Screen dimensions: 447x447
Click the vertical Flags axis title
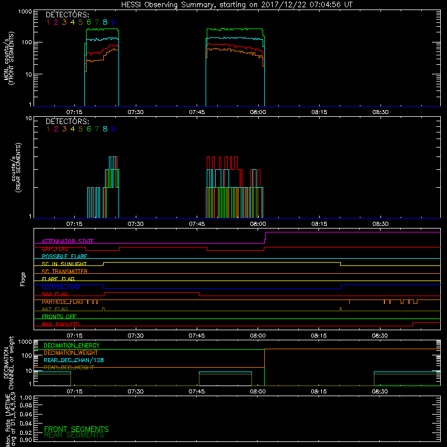tap(23, 279)
